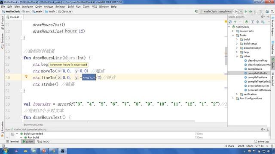Click the CRLF line separator in status bar

(250, 146)
